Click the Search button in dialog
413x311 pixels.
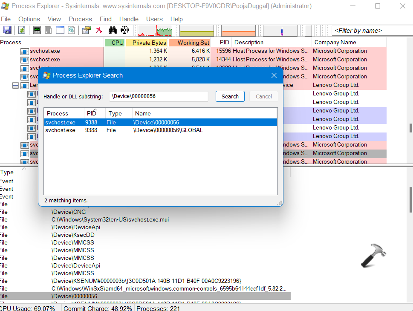pos(230,96)
